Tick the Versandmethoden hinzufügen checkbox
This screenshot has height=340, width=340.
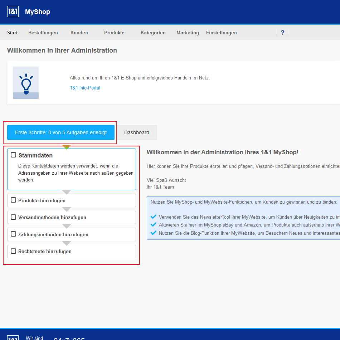[14, 217]
